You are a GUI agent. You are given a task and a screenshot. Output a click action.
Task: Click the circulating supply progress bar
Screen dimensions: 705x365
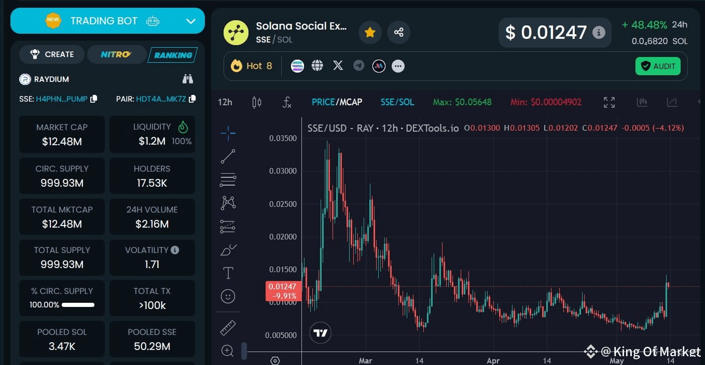[78, 305]
